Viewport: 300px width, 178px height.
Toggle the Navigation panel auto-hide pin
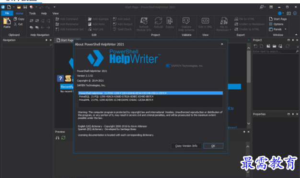(46, 40)
